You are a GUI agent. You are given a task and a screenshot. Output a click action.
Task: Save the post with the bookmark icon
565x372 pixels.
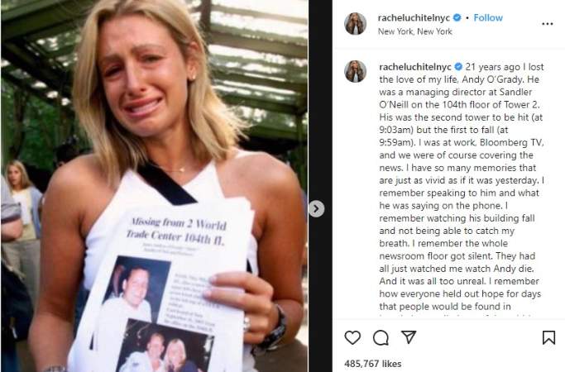pyautogui.click(x=548, y=338)
